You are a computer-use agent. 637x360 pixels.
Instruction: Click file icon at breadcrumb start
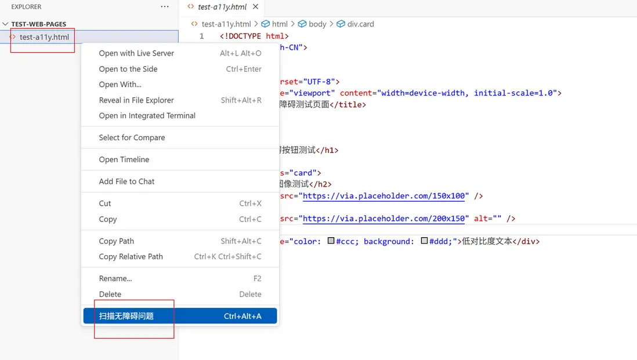[194, 24]
